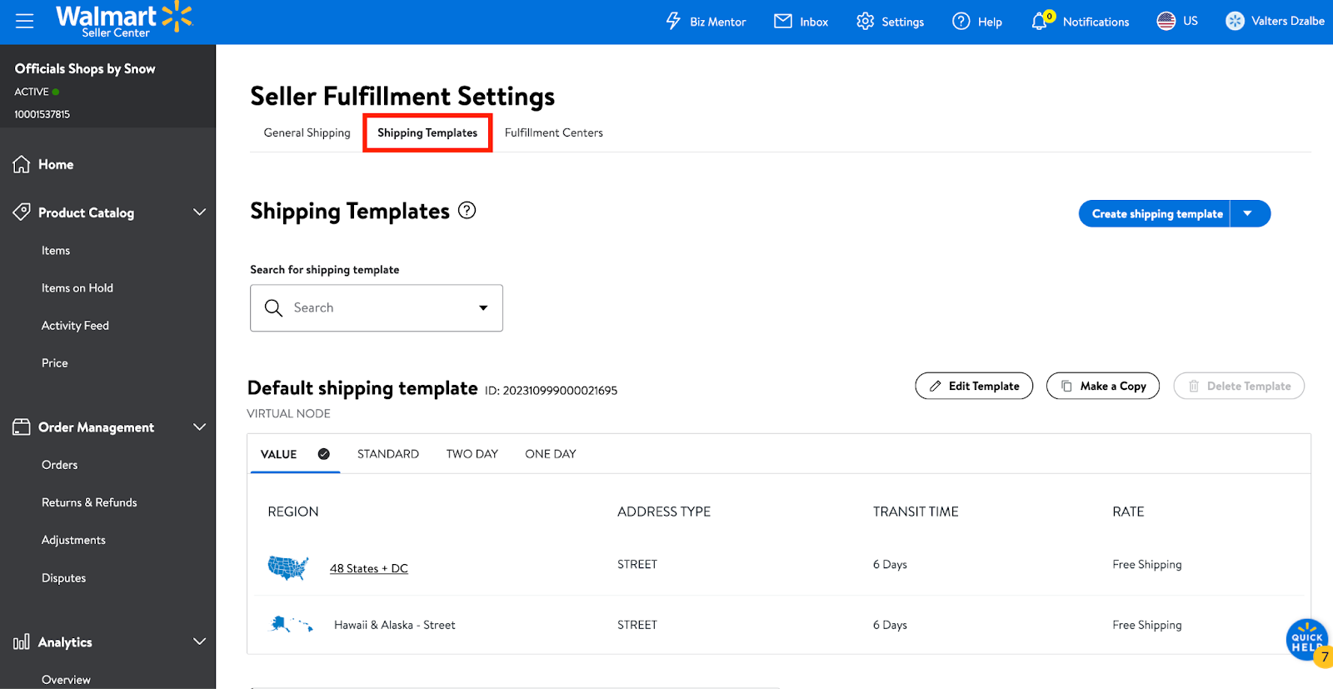Switch to Fulfillment Centers tab
Screen dimensions: 1333x689
554,132
